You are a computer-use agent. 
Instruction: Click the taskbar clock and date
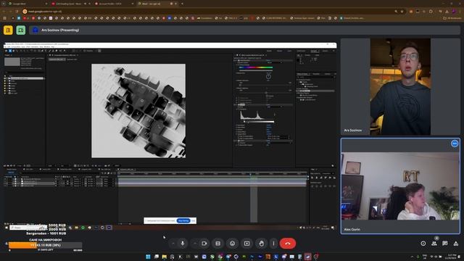click(x=452, y=256)
